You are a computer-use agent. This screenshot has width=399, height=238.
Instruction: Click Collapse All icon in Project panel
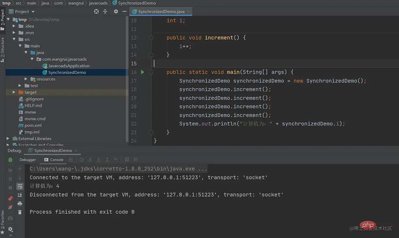(105, 11)
